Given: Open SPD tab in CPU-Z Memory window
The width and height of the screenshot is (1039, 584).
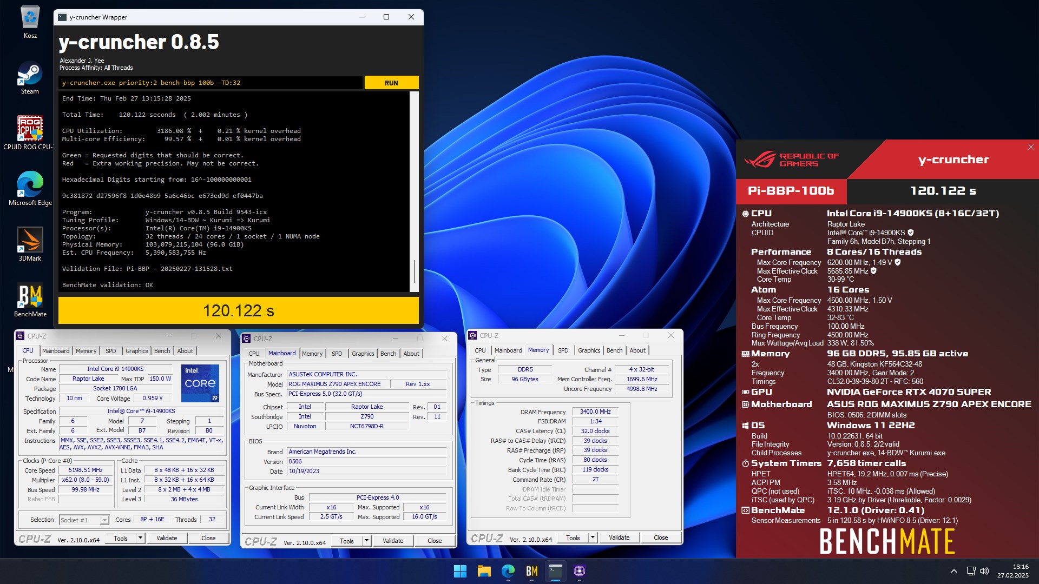Looking at the screenshot, I should click(563, 350).
